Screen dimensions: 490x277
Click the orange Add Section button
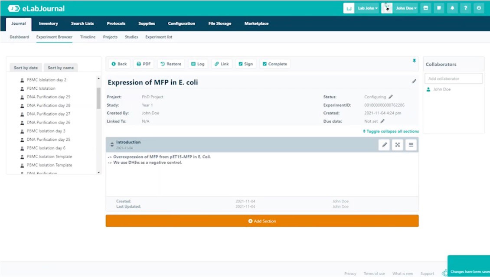(x=262, y=221)
